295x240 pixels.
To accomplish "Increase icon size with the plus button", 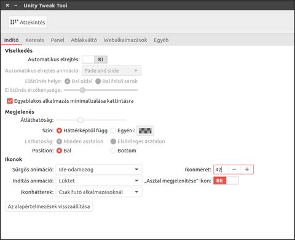I will (x=247, y=170).
